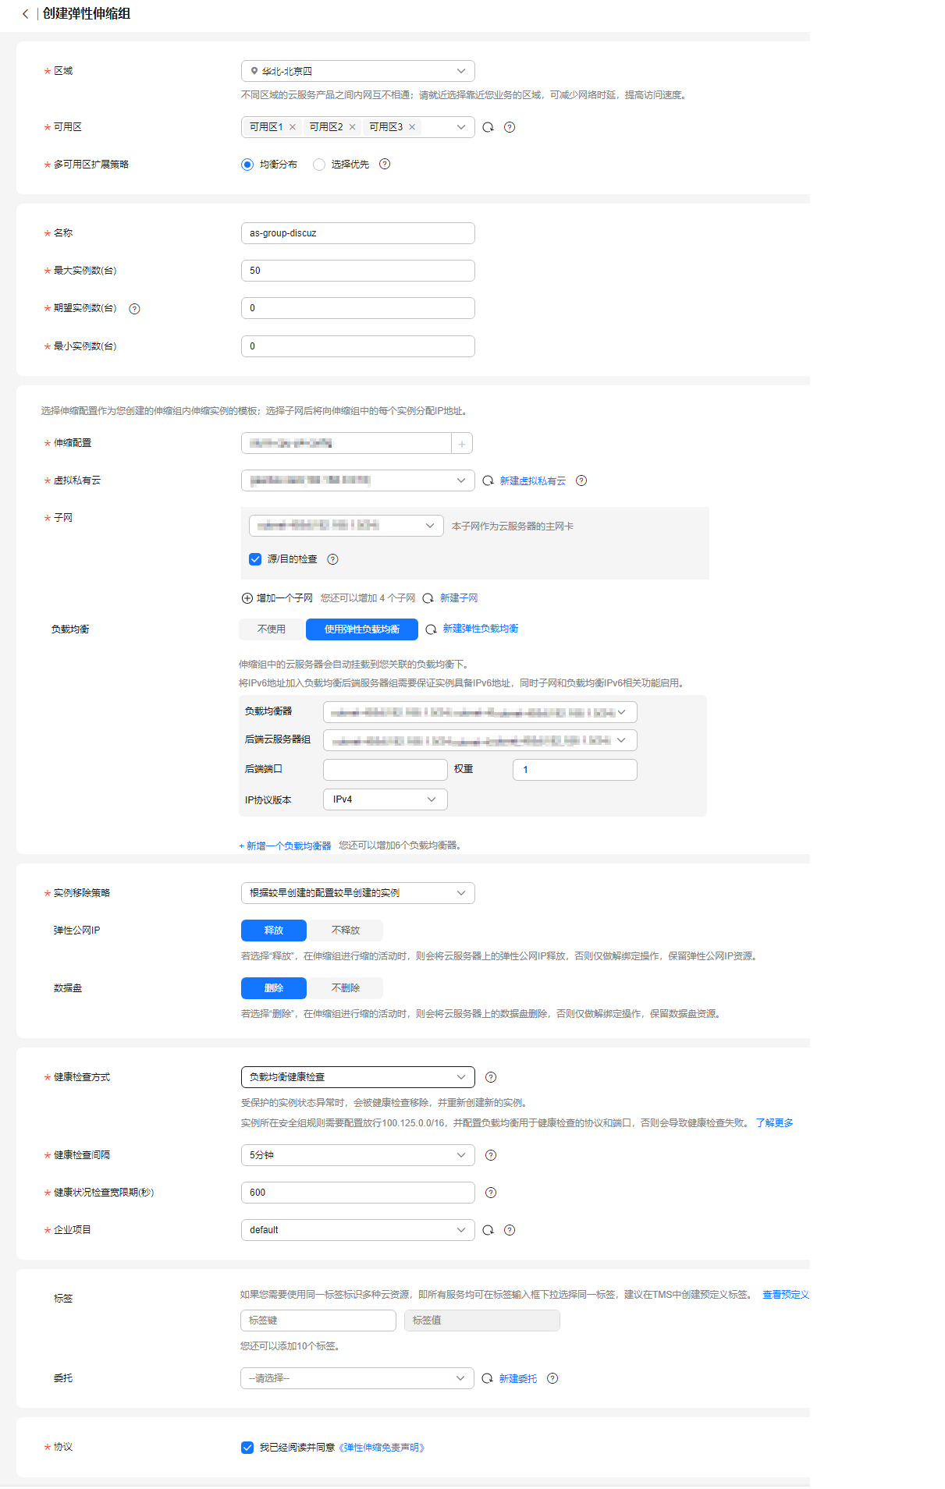The image size is (945, 1489).
Task: Open the 新建虚拟私有云 link
Action: tap(532, 481)
